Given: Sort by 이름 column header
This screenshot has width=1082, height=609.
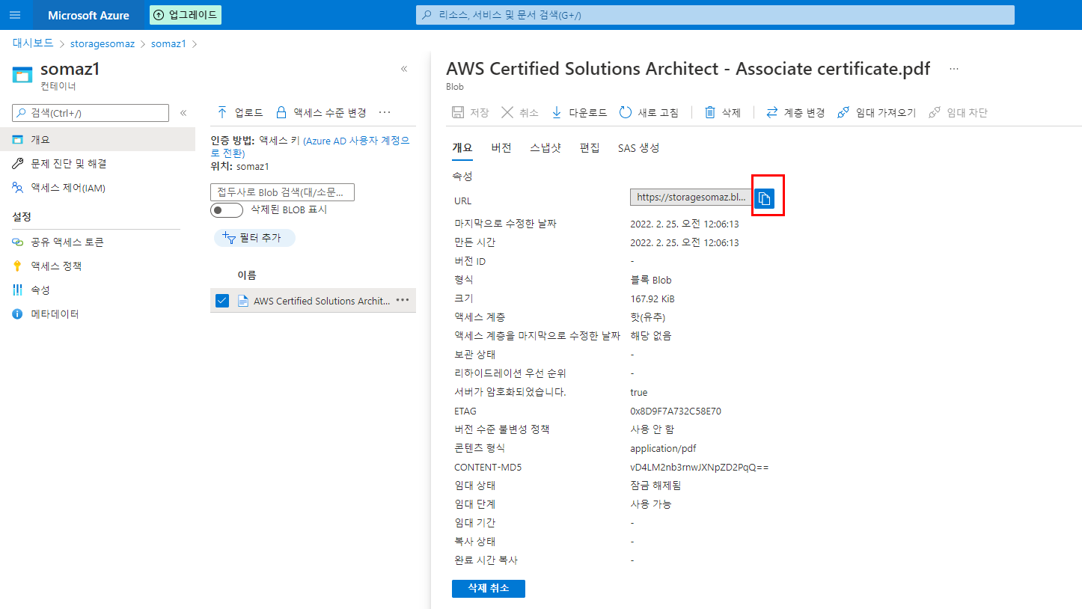Looking at the screenshot, I should (247, 275).
